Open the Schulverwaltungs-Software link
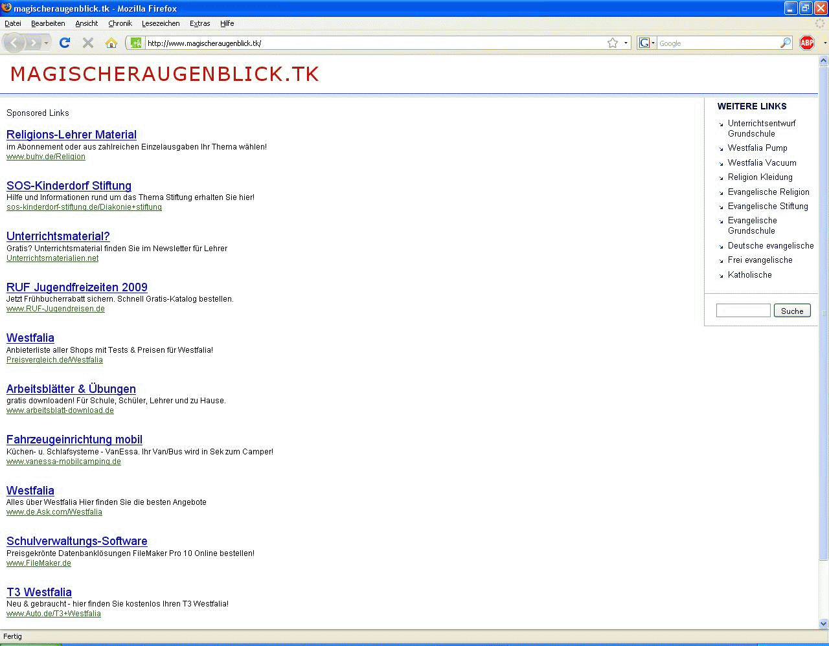This screenshot has width=829, height=646. point(77,541)
